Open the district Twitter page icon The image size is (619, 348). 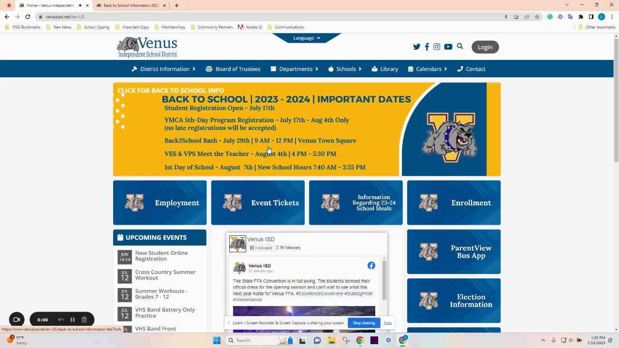(416, 47)
